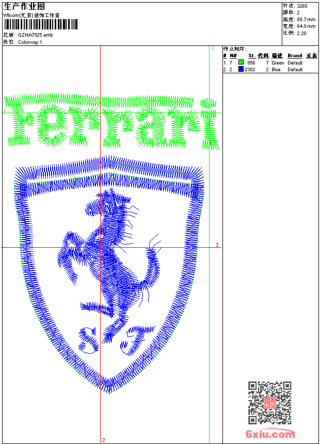This screenshot has height=444, width=320.
Task: Select the title 生产作业图
Action: click(x=24, y=7)
